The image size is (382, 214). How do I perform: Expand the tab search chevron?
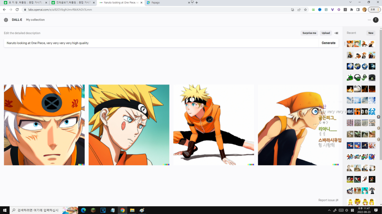pos(350,2)
